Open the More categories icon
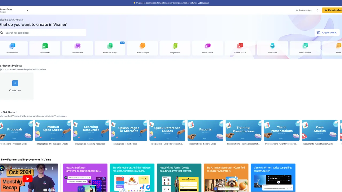 [x=339, y=46]
